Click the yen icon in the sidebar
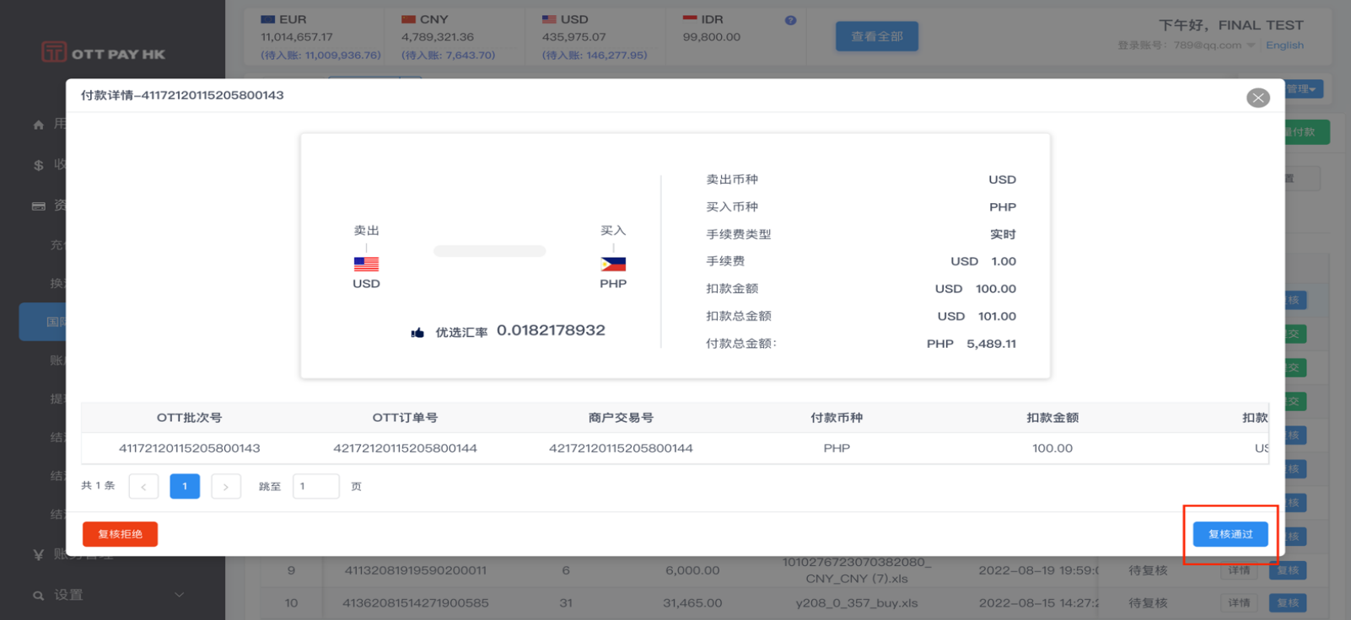The height and width of the screenshot is (620, 1351). (x=39, y=554)
